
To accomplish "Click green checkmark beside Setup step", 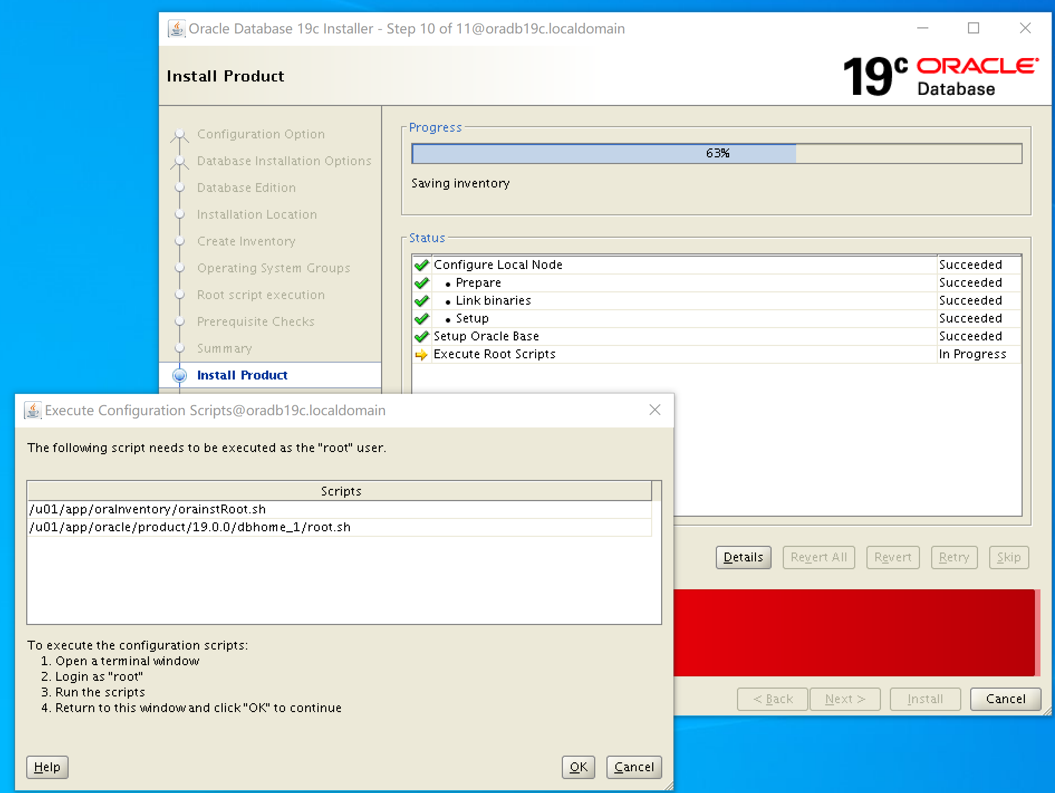I will (422, 319).
